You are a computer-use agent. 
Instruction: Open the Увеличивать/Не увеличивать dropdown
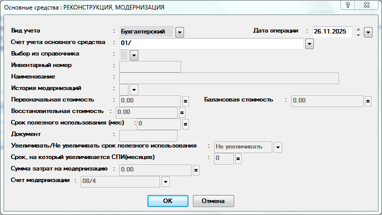(278, 147)
